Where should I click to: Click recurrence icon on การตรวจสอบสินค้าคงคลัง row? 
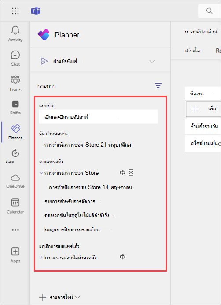pyautogui.click(x=122, y=257)
